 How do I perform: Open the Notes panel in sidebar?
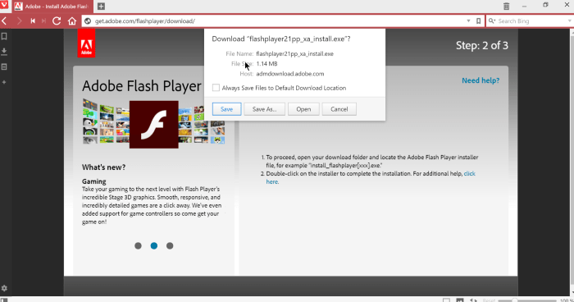(x=4, y=67)
